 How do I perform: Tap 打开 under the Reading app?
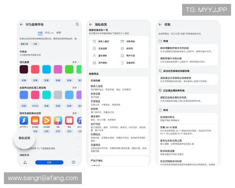[69, 131]
